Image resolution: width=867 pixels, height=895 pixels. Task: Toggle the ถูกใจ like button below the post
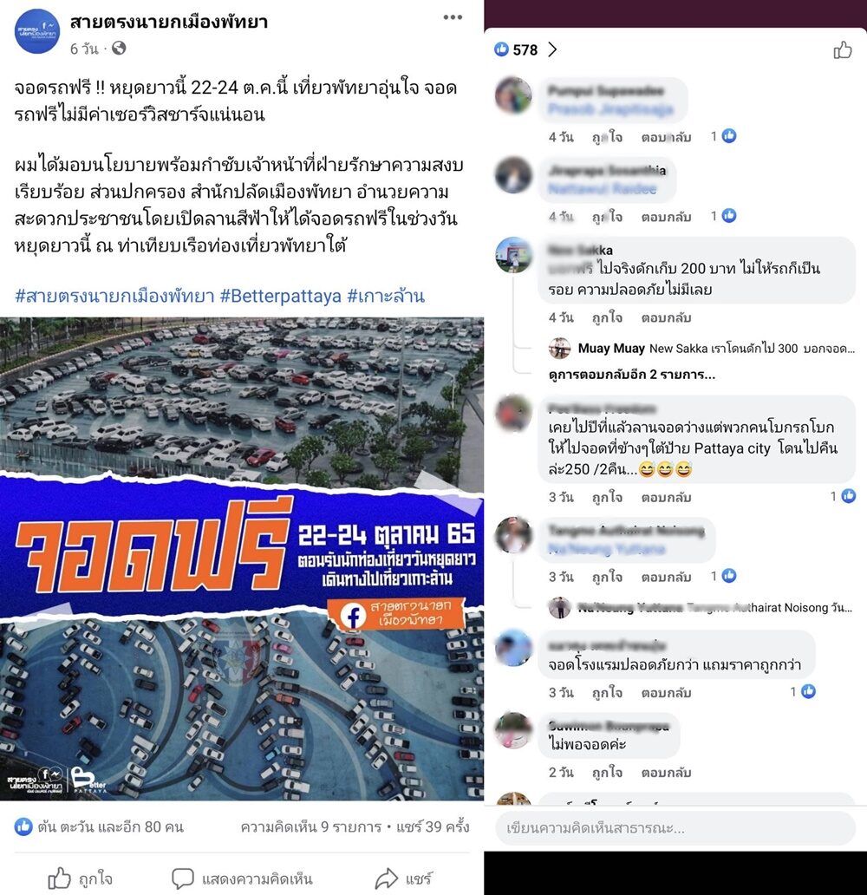[x=80, y=879]
